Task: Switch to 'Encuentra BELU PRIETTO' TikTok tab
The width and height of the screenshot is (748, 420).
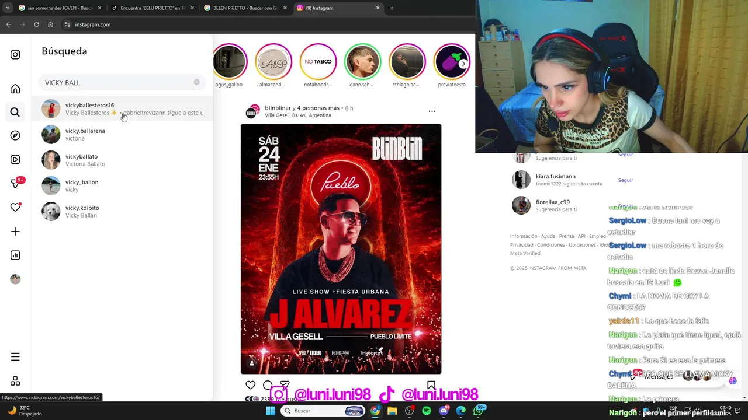Action: (153, 8)
